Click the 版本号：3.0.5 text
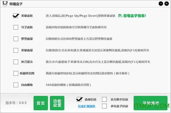 tap(16, 103)
